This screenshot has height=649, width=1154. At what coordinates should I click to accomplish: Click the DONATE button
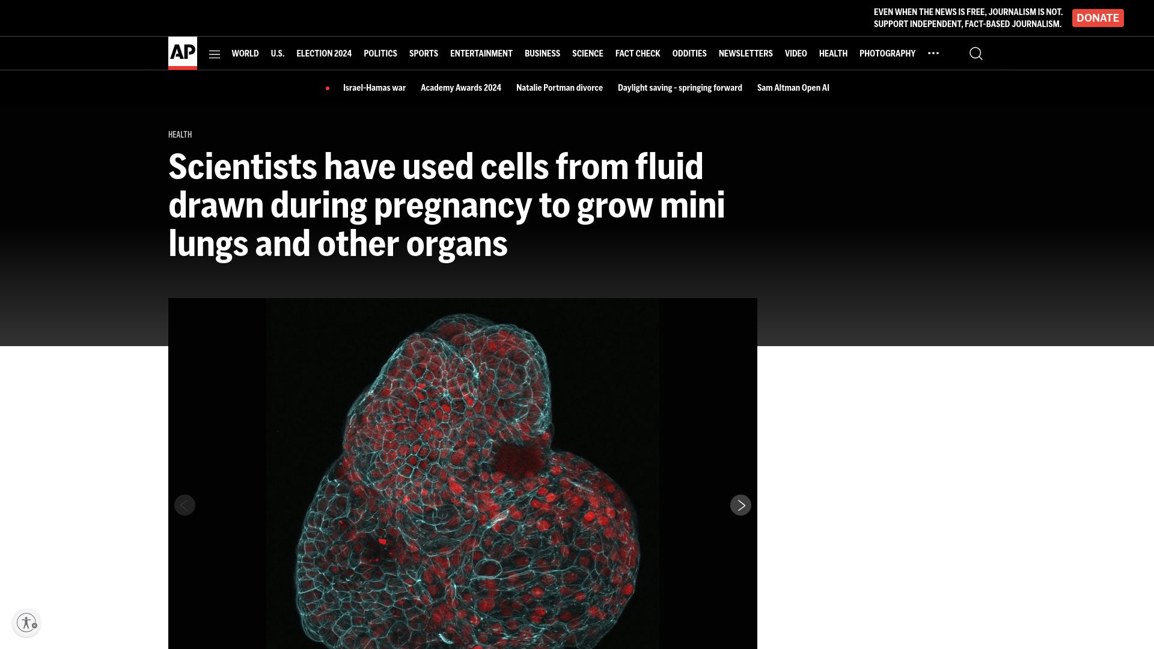click(x=1098, y=18)
